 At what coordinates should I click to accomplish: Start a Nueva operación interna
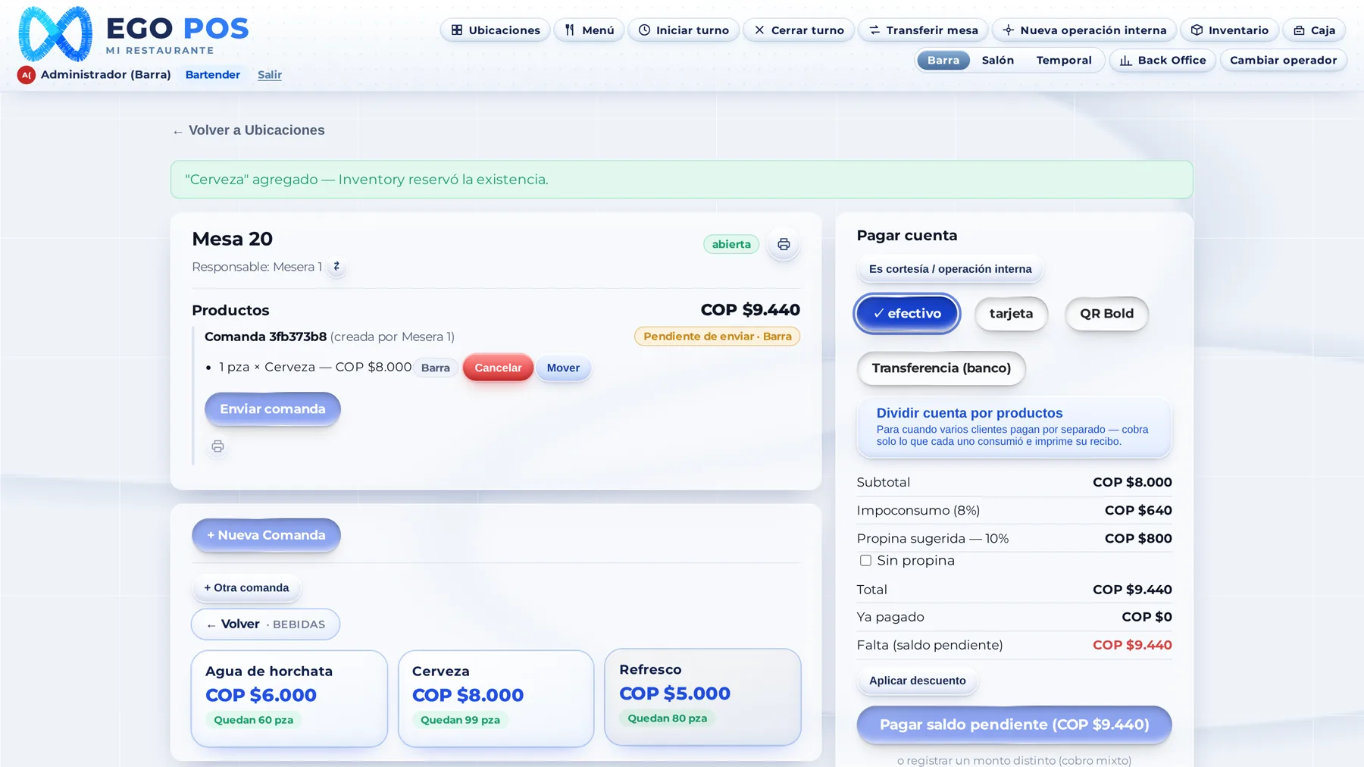coord(1084,30)
